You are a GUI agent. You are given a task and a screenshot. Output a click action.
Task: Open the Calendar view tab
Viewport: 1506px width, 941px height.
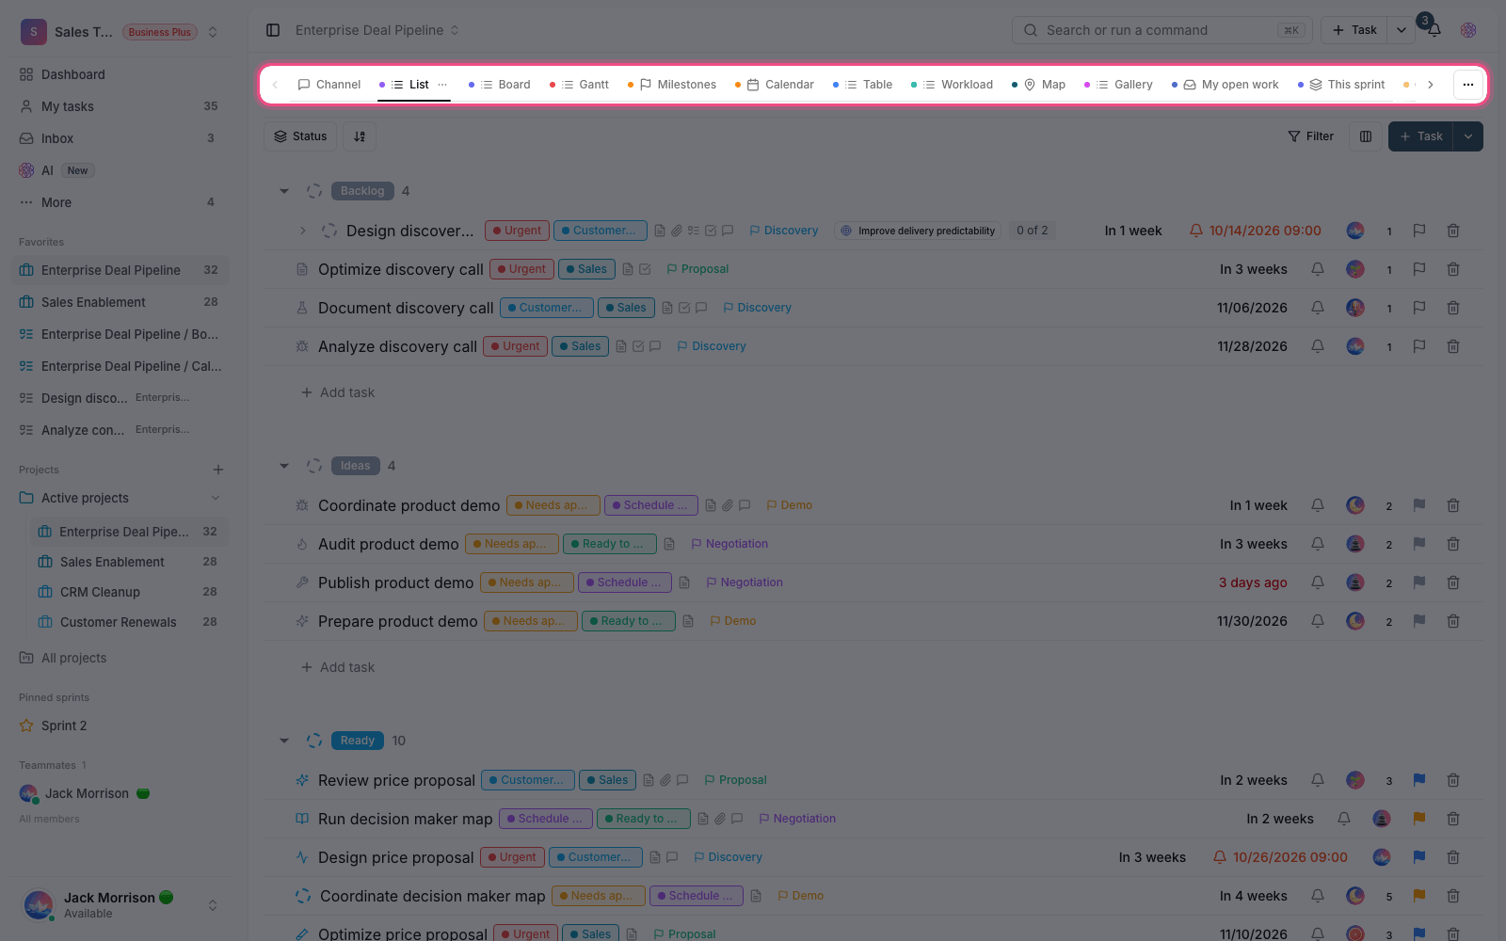coord(775,85)
